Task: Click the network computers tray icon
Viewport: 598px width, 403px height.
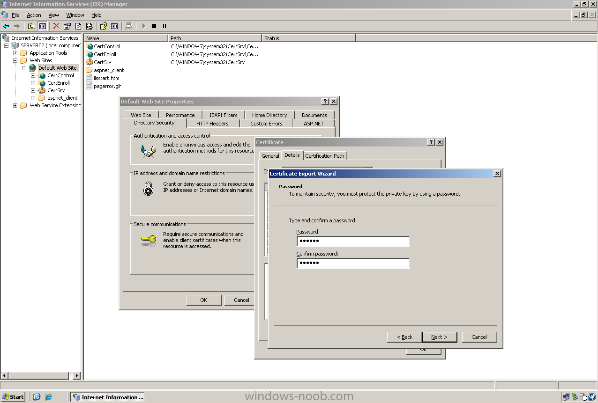Action: 566,397
